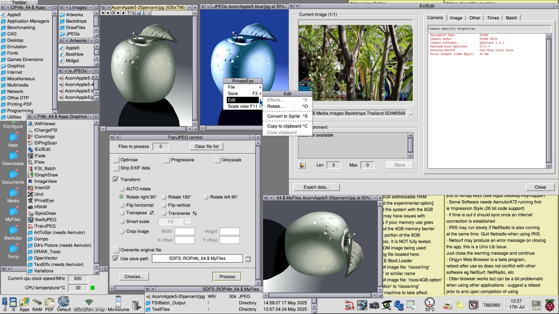Click the pencil icon beside Len in ExifEdit
Viewport: 559px width, 314px height.
coord(302,165)
